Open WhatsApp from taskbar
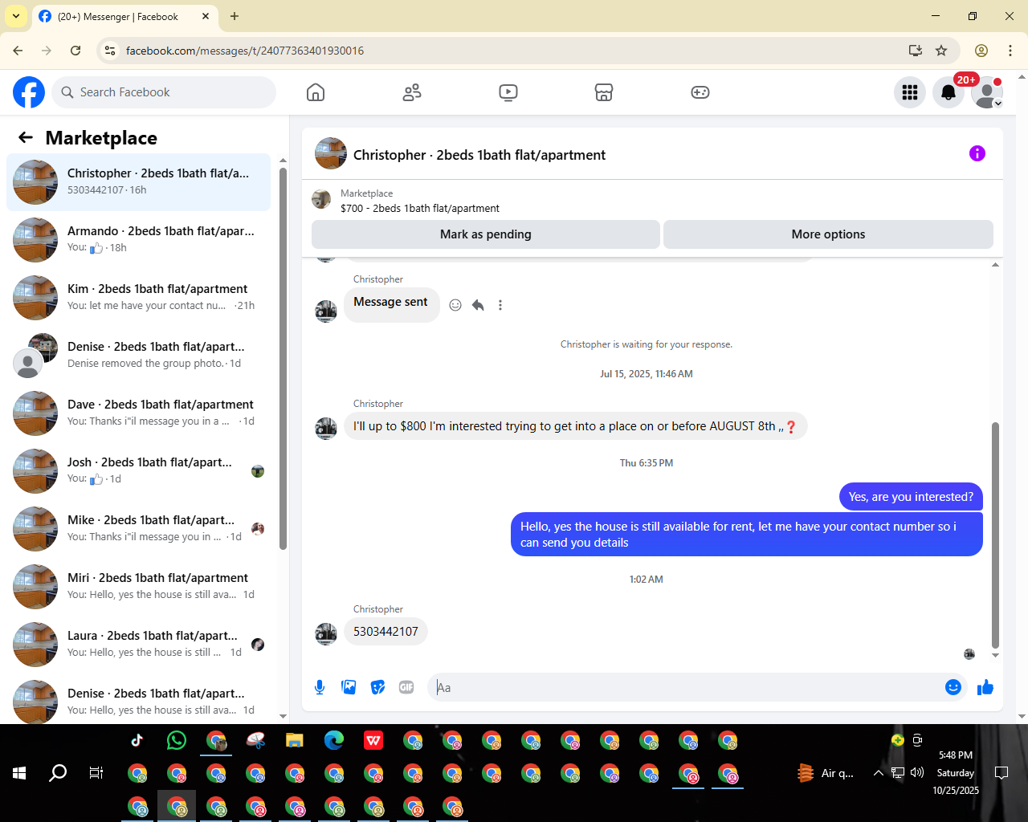 click(x=177, y=740)
